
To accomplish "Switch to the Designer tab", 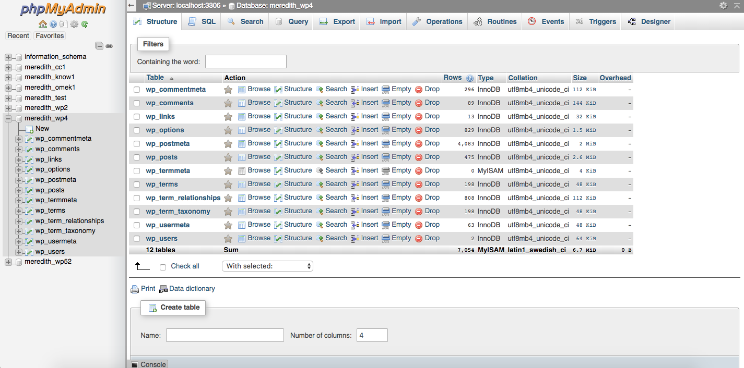I will [649, 22].
